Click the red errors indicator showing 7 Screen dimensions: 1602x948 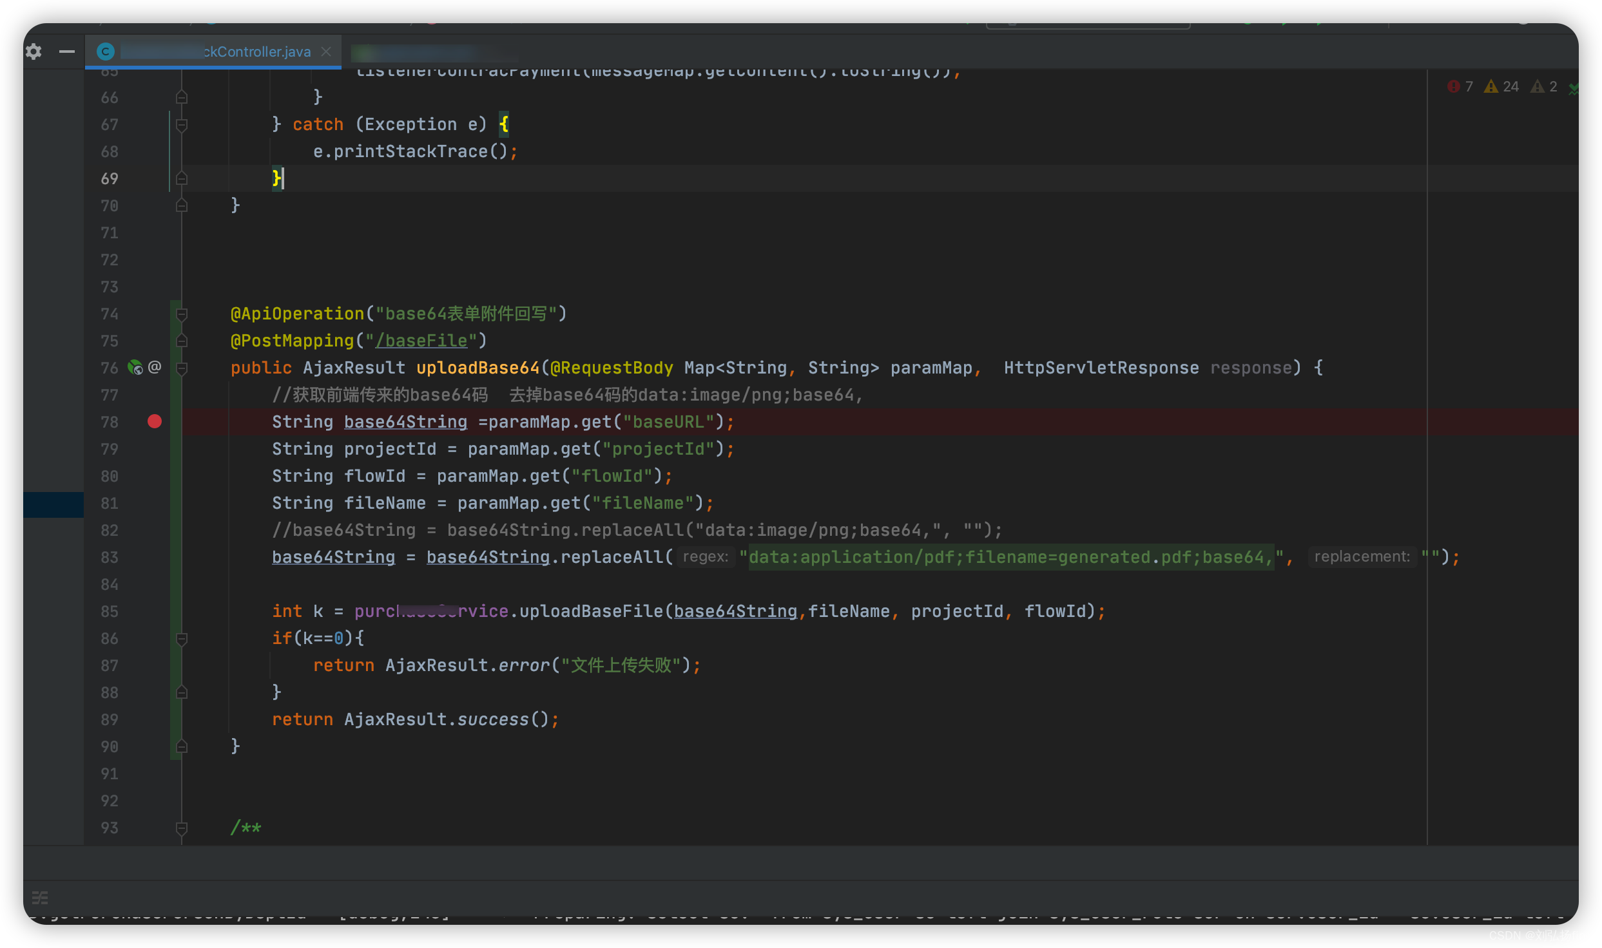[1460, 87]
